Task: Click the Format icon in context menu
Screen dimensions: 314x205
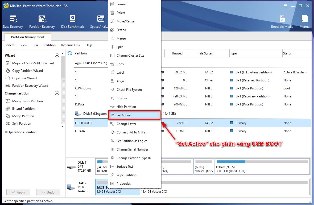Action: tap(112, 4)
